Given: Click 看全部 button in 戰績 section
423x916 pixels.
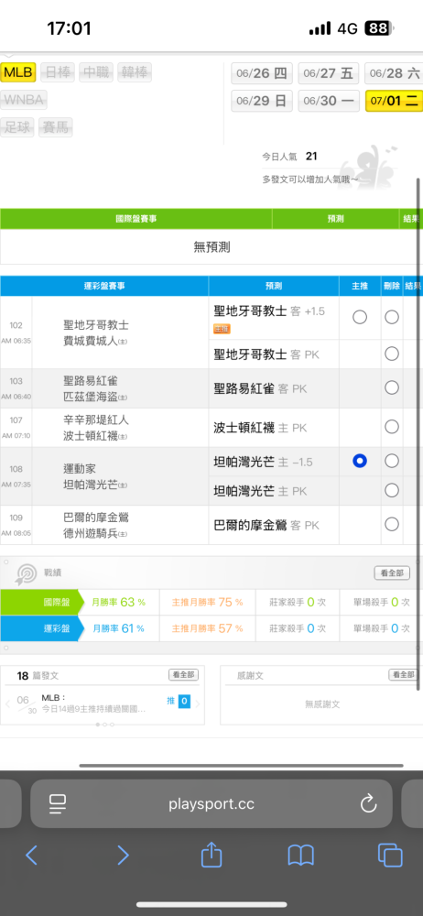Looking at the screenshot, I should 392,573.
